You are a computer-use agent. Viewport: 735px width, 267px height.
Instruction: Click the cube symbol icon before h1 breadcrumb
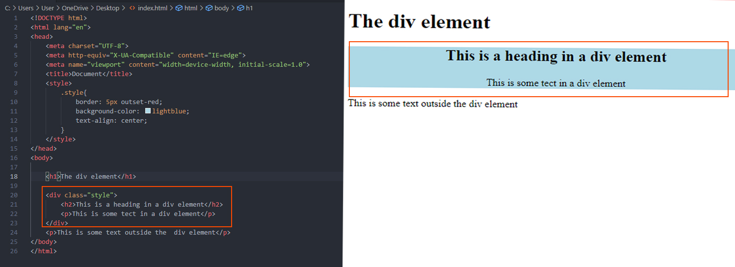coord(240,8)
